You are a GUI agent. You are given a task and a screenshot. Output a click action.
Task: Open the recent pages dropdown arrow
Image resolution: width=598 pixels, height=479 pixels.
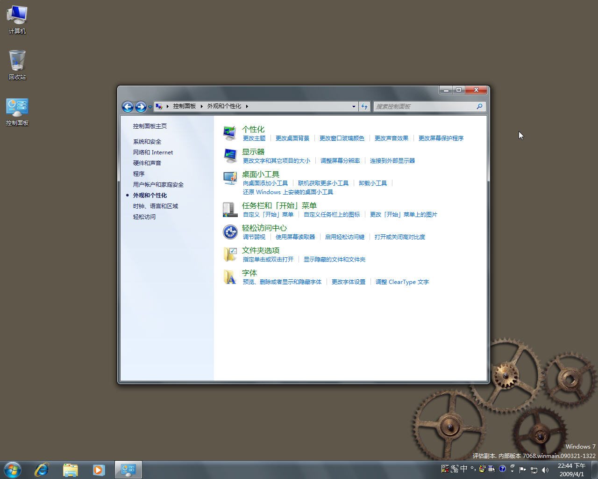pos(150,107)
